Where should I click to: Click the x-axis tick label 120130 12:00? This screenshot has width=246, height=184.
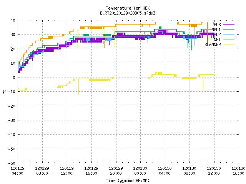pos(214,171)
